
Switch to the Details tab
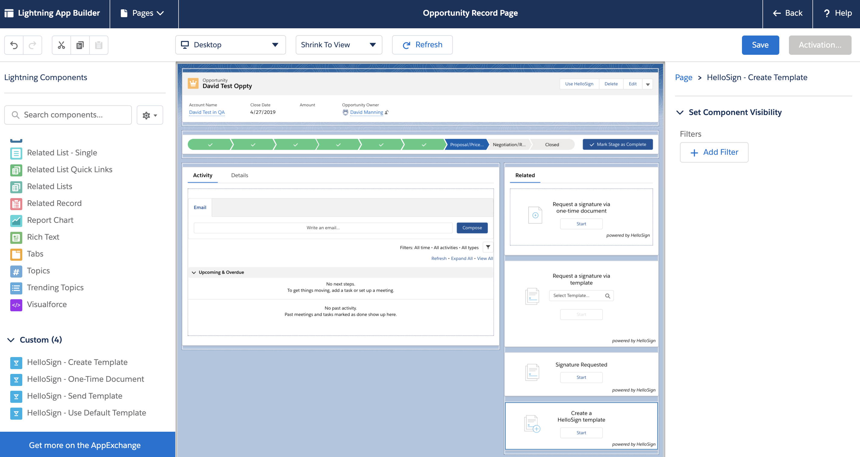[x=239, y=175]
